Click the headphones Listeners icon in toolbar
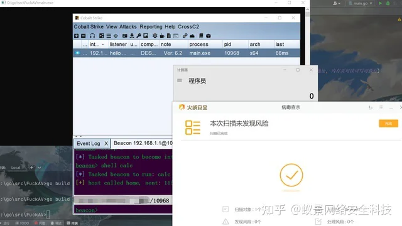 pyautogui.click(x=92, y=36)
